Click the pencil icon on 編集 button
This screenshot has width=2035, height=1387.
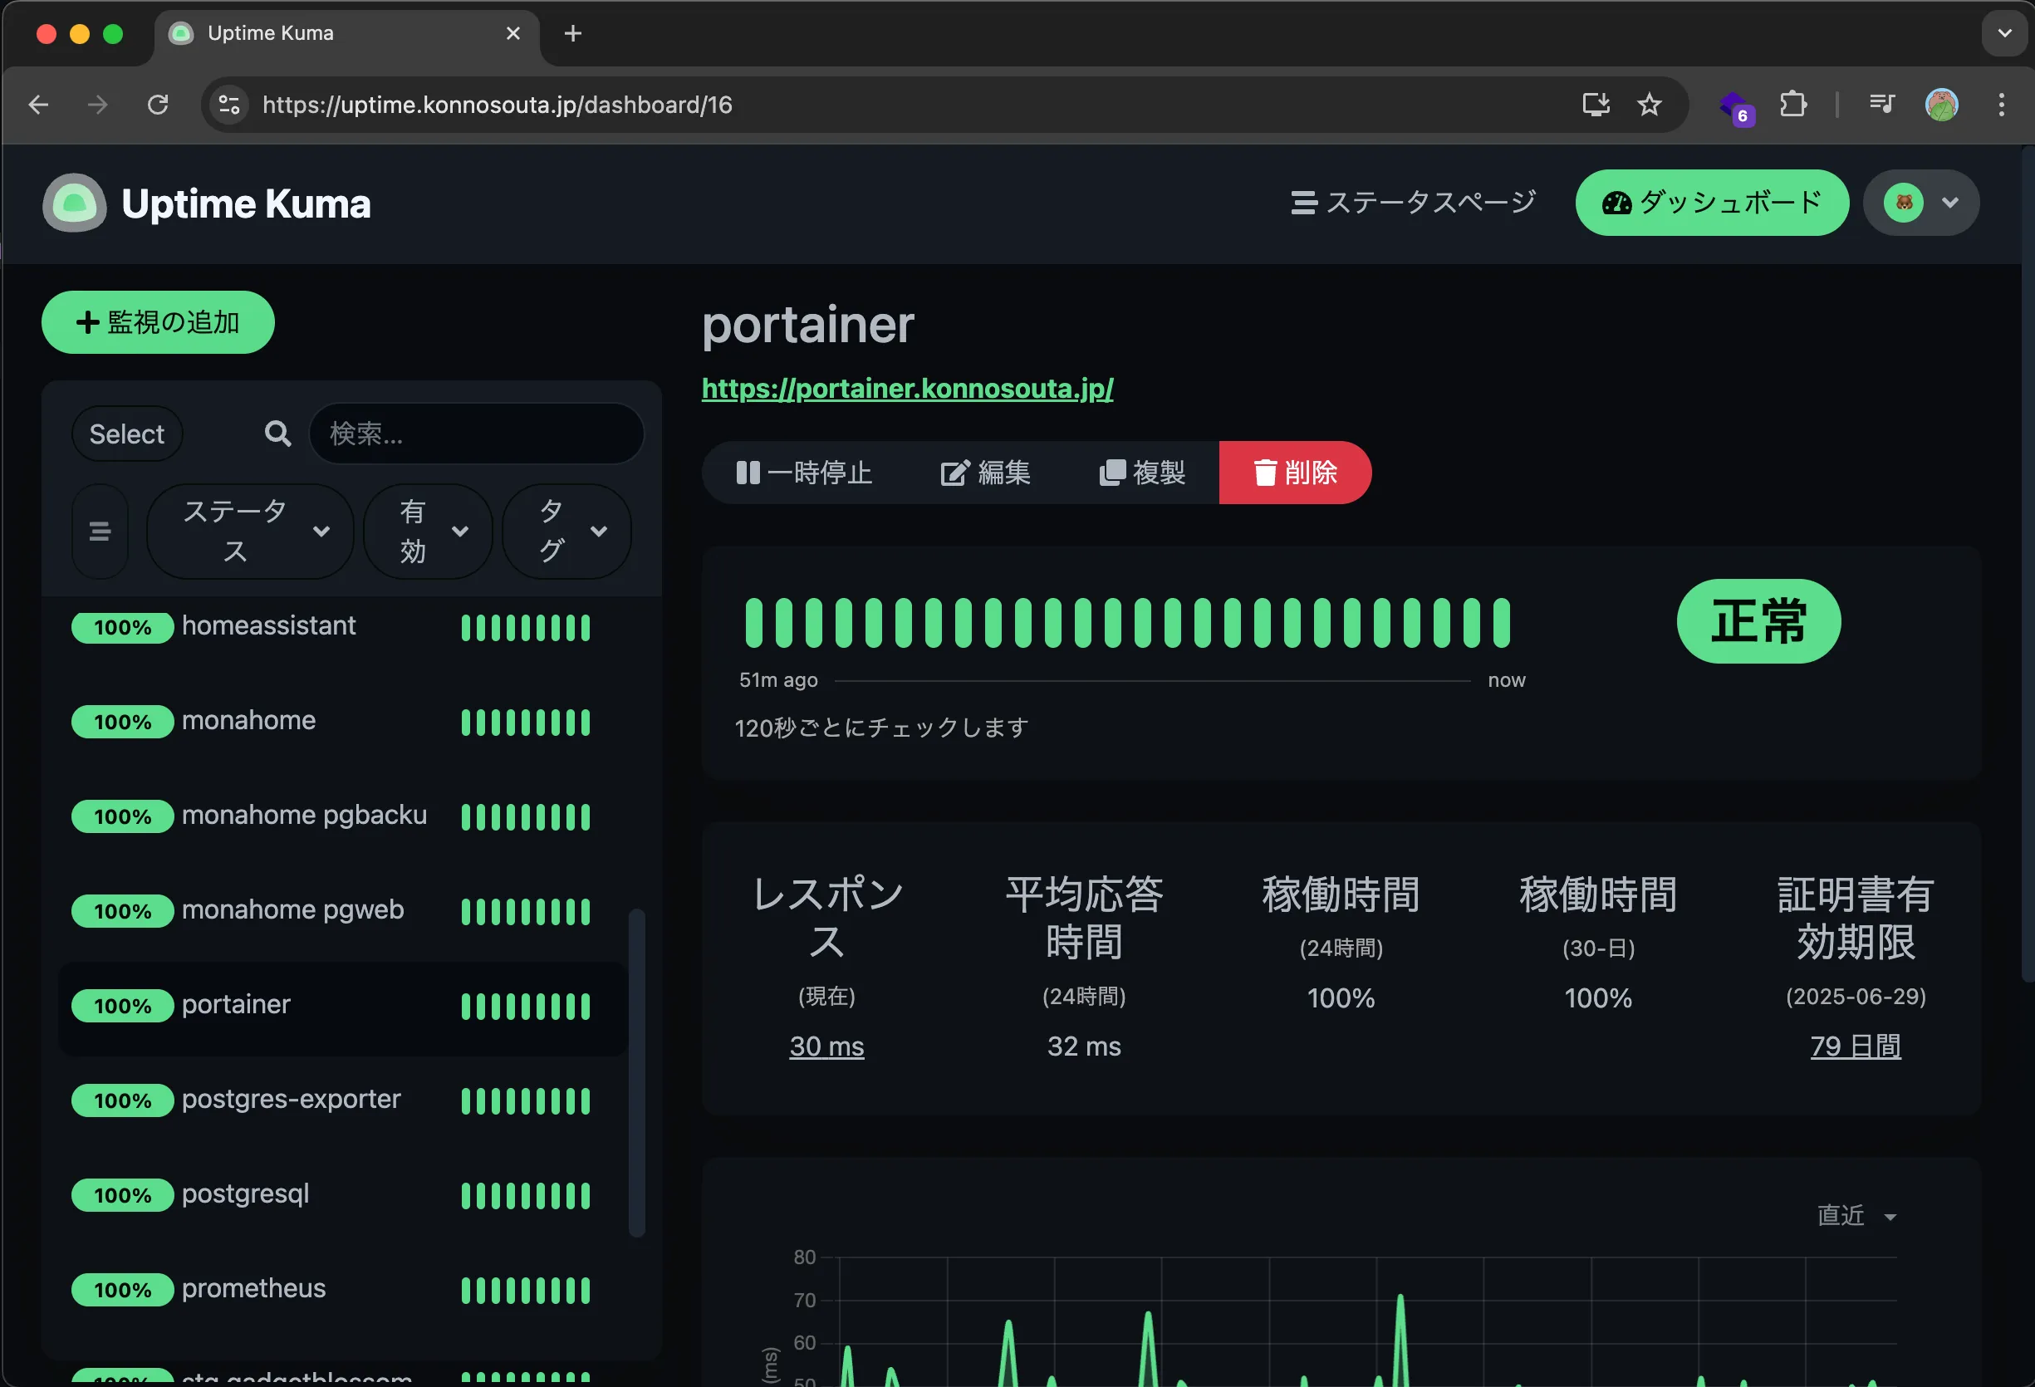(x=954, y=472)
